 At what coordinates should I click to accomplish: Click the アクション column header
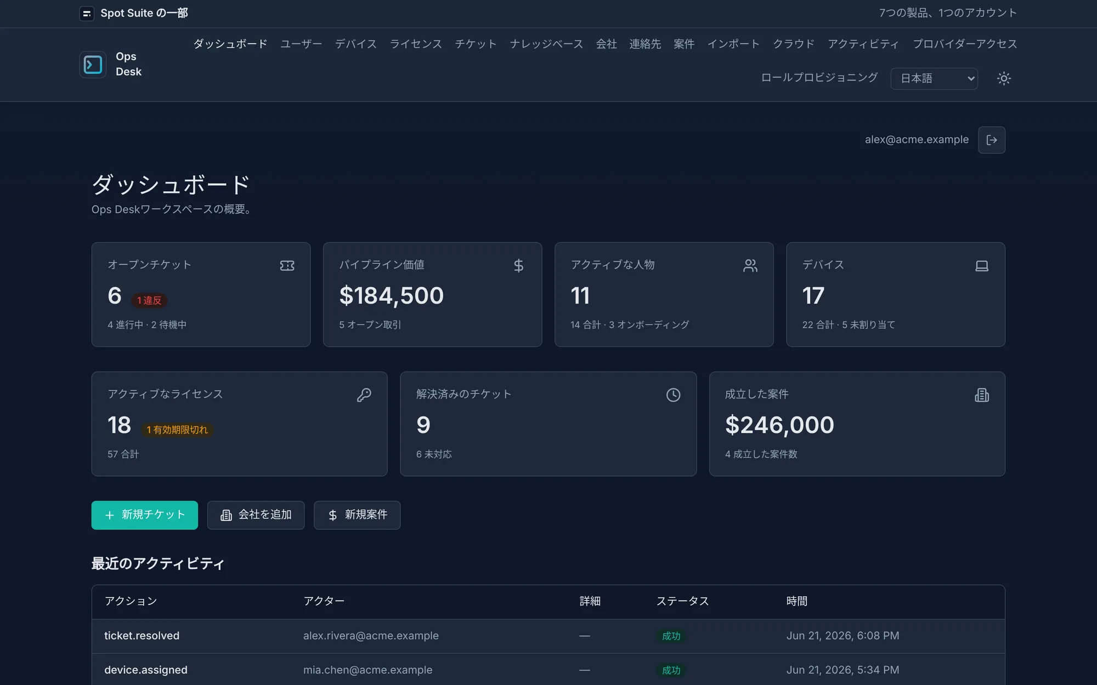(131, 601)
